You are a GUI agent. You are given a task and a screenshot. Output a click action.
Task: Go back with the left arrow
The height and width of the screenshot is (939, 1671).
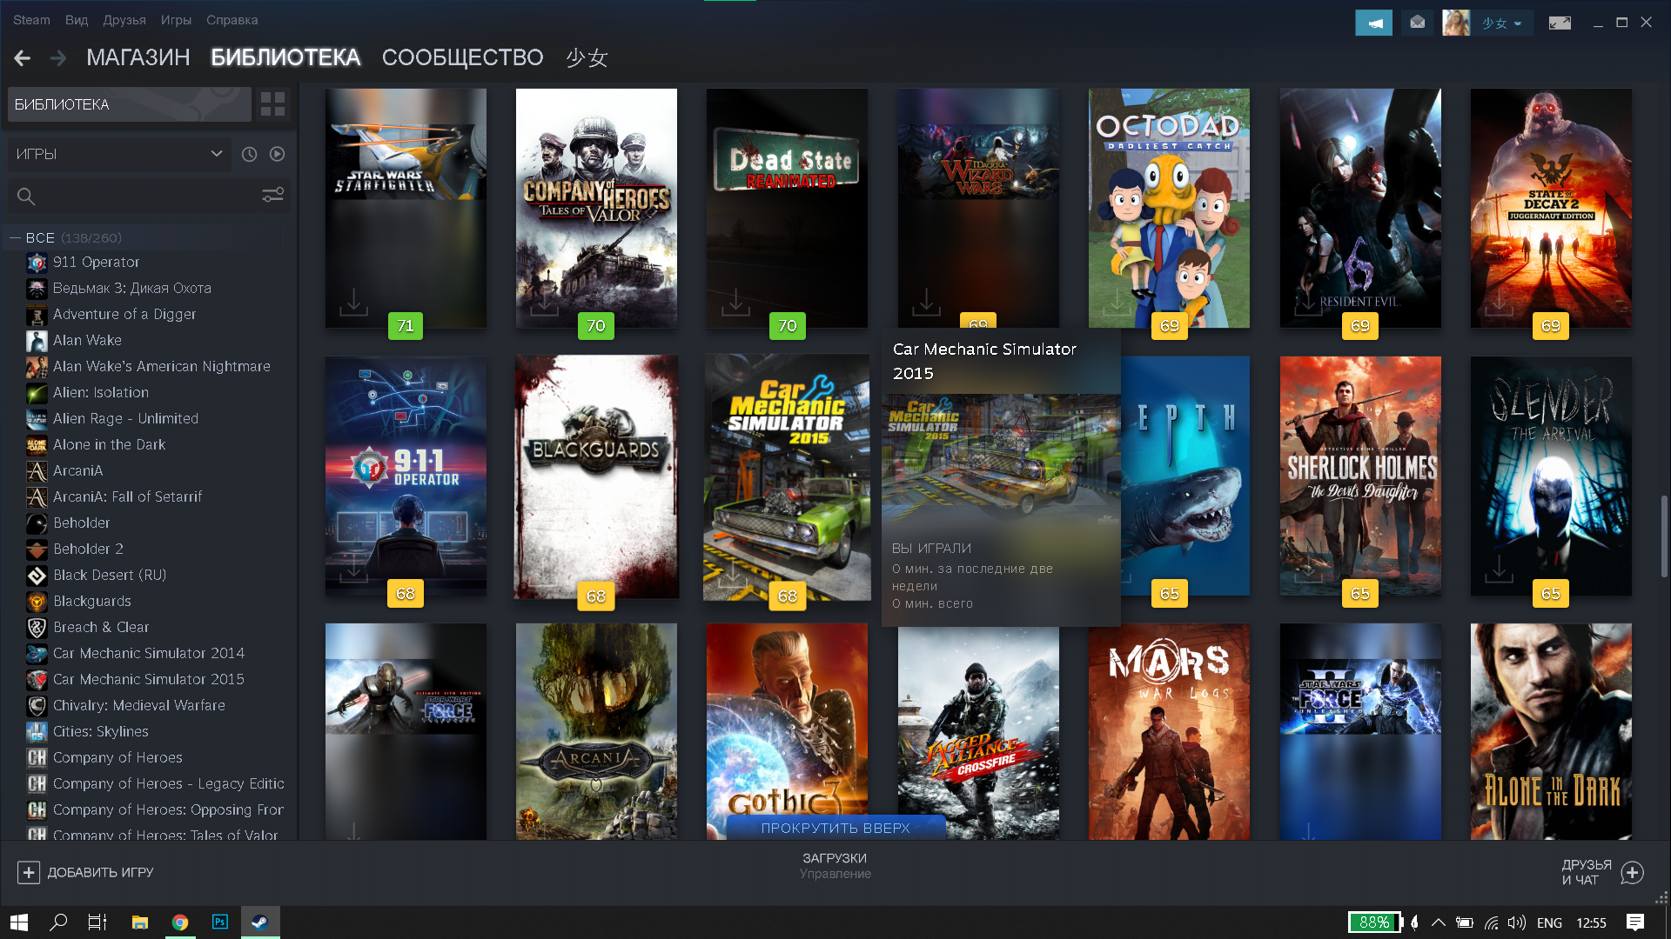click(23, 58)
